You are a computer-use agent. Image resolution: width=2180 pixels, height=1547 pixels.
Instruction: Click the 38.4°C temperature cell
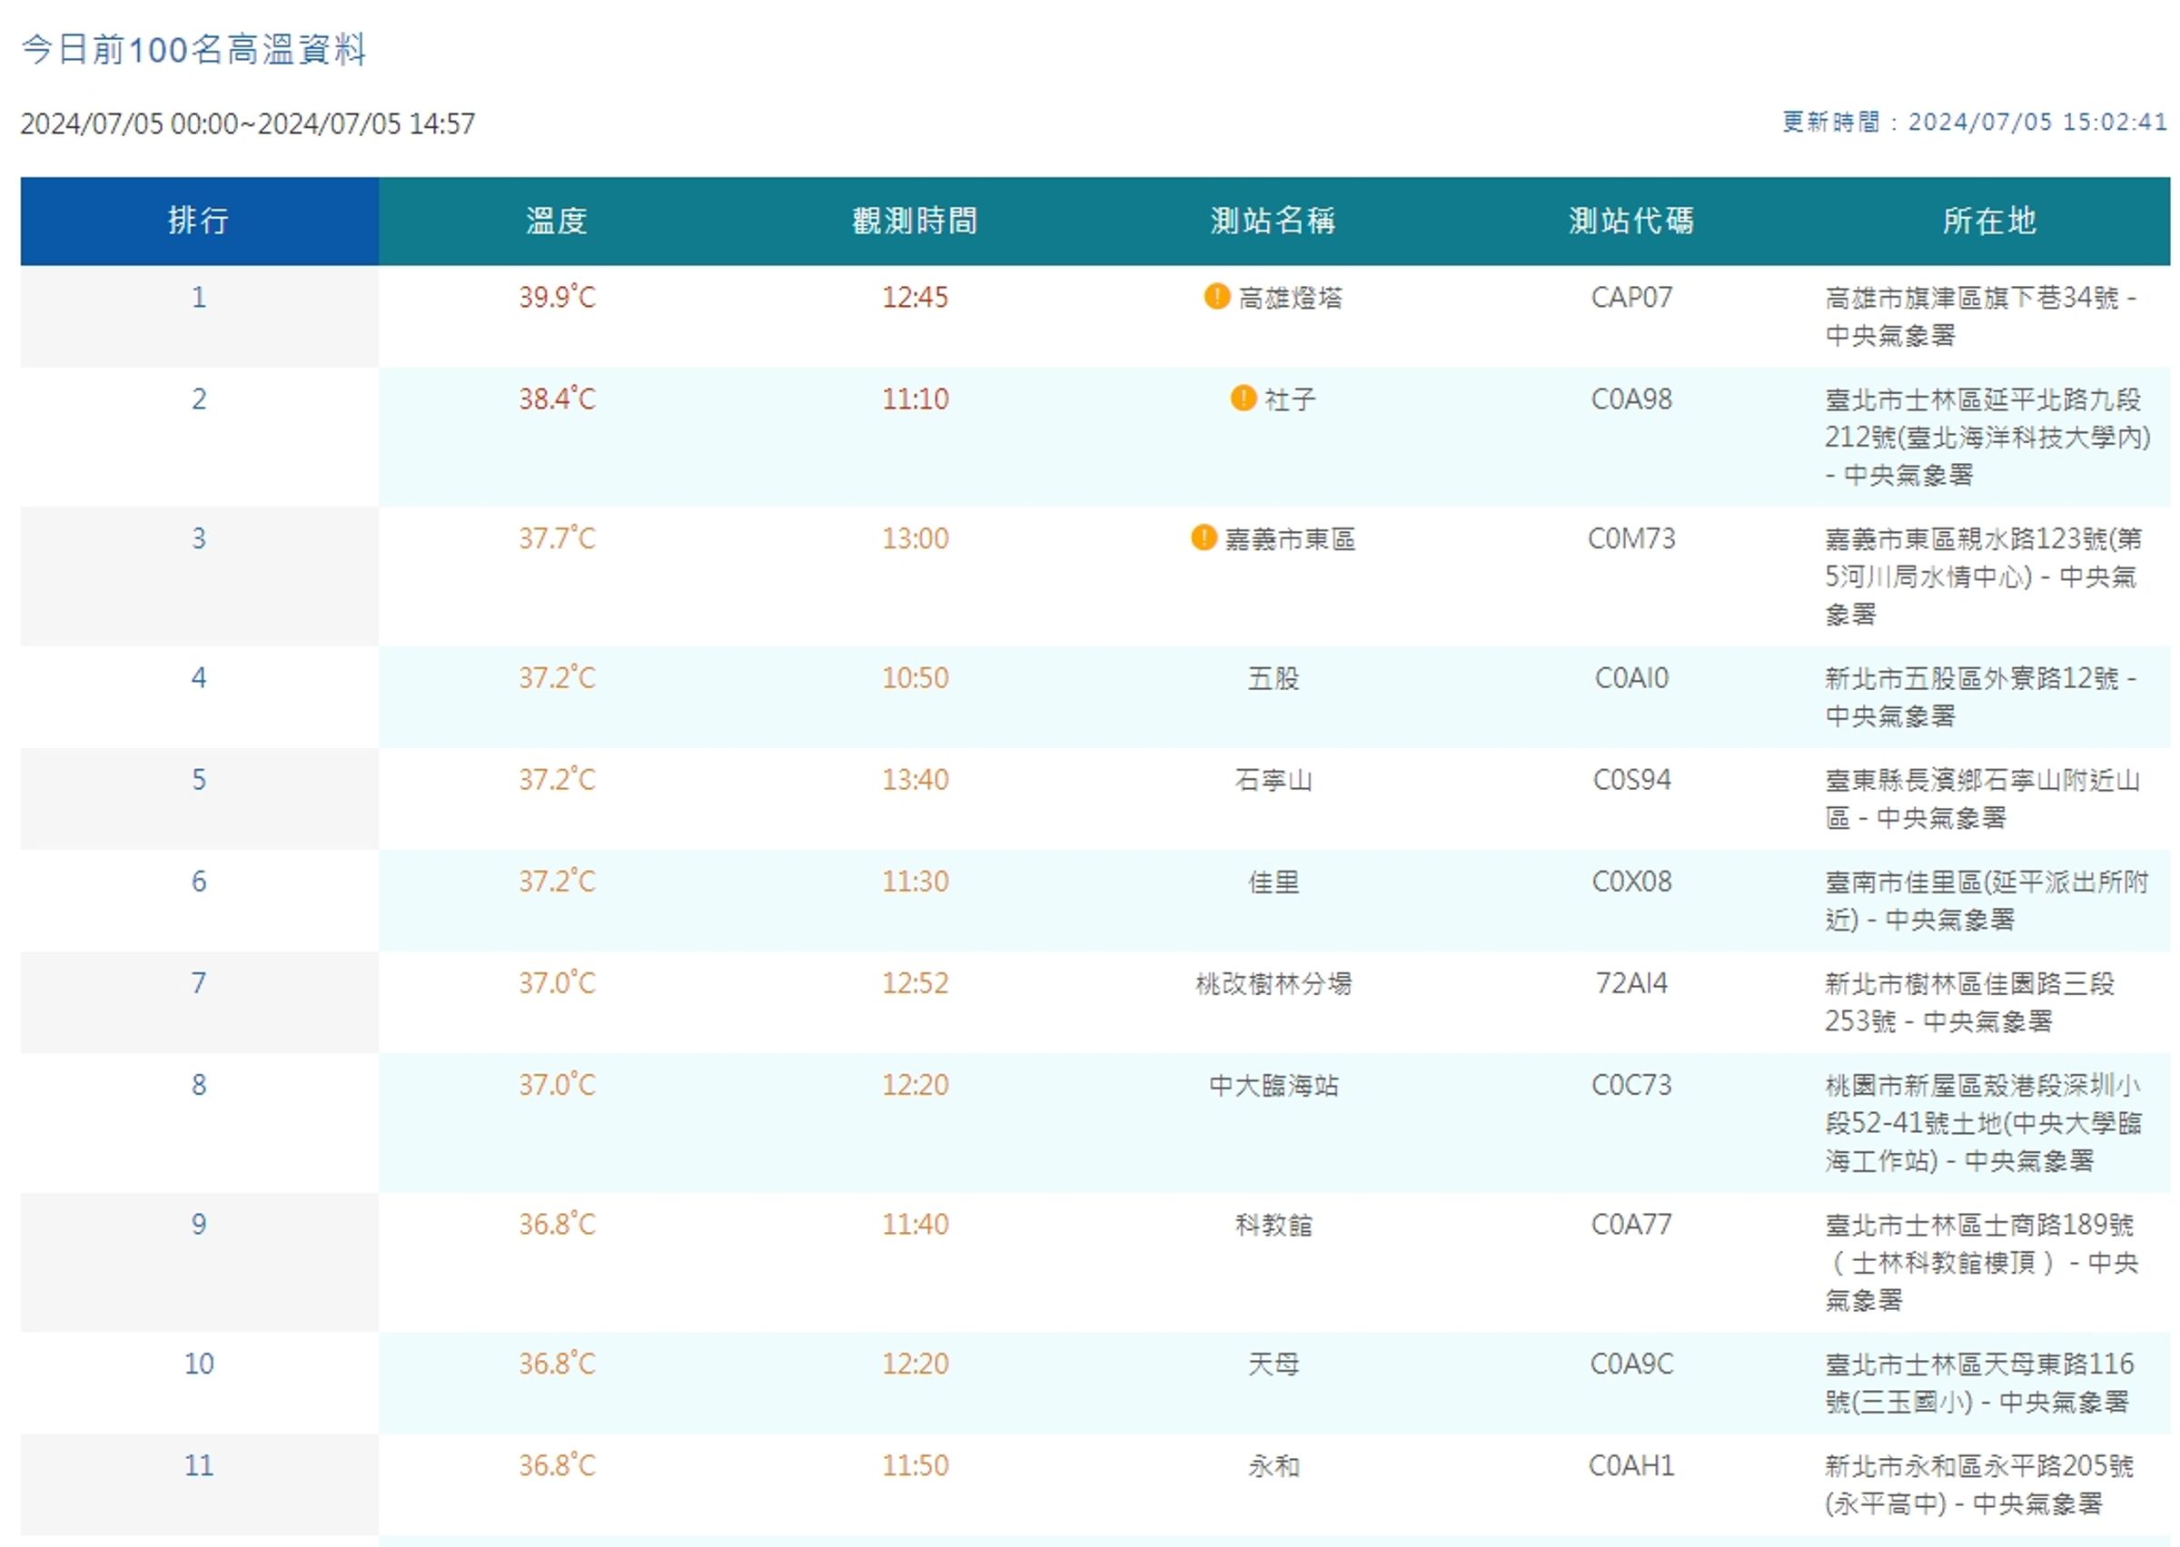coord(557,399)
